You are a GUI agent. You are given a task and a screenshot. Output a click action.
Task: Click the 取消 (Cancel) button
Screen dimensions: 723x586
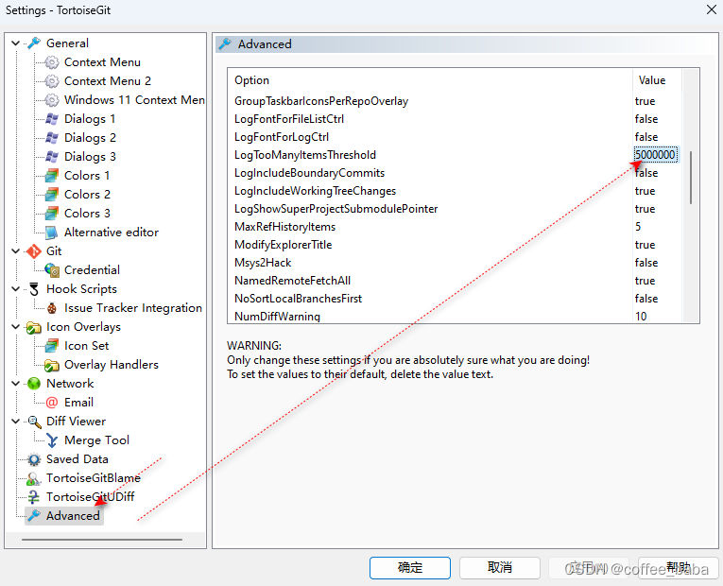click(499, 567)
